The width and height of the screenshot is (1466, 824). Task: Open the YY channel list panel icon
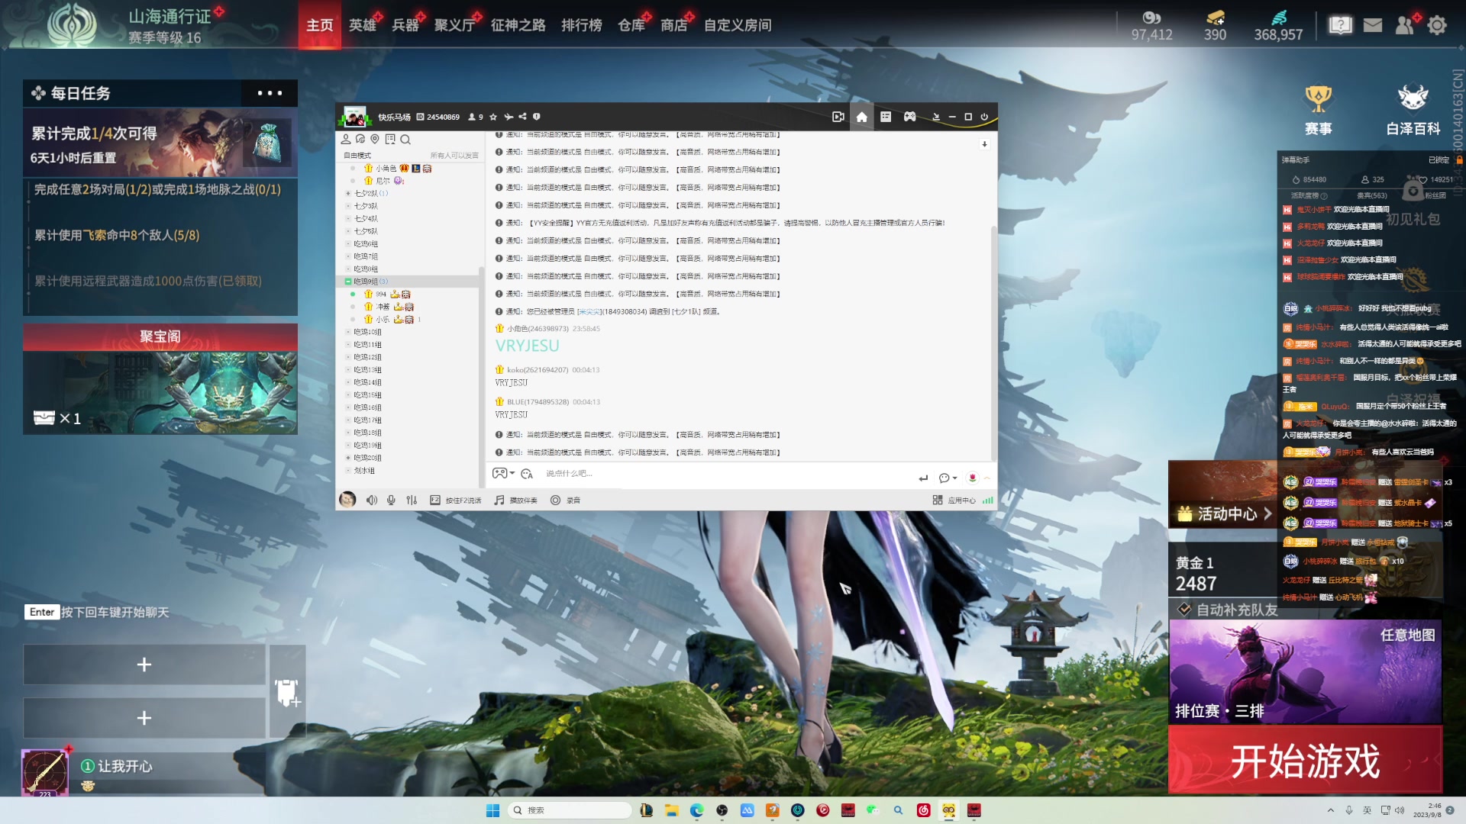(x=886, y=117)
